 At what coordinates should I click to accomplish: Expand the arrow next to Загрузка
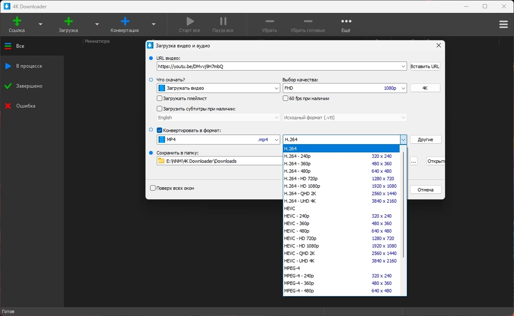coord(97,24)
